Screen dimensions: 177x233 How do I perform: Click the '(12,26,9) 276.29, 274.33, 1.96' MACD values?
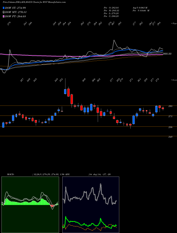(48, 174)
